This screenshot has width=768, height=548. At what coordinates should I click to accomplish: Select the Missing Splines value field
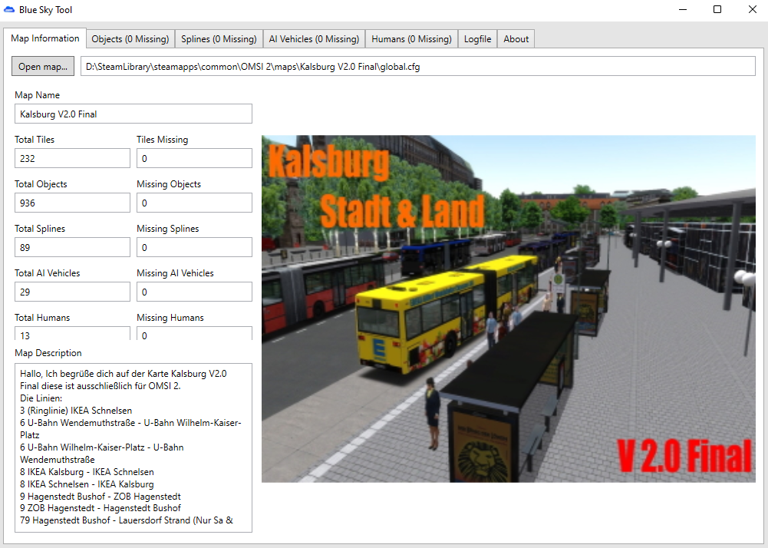[x=194, y=248]
